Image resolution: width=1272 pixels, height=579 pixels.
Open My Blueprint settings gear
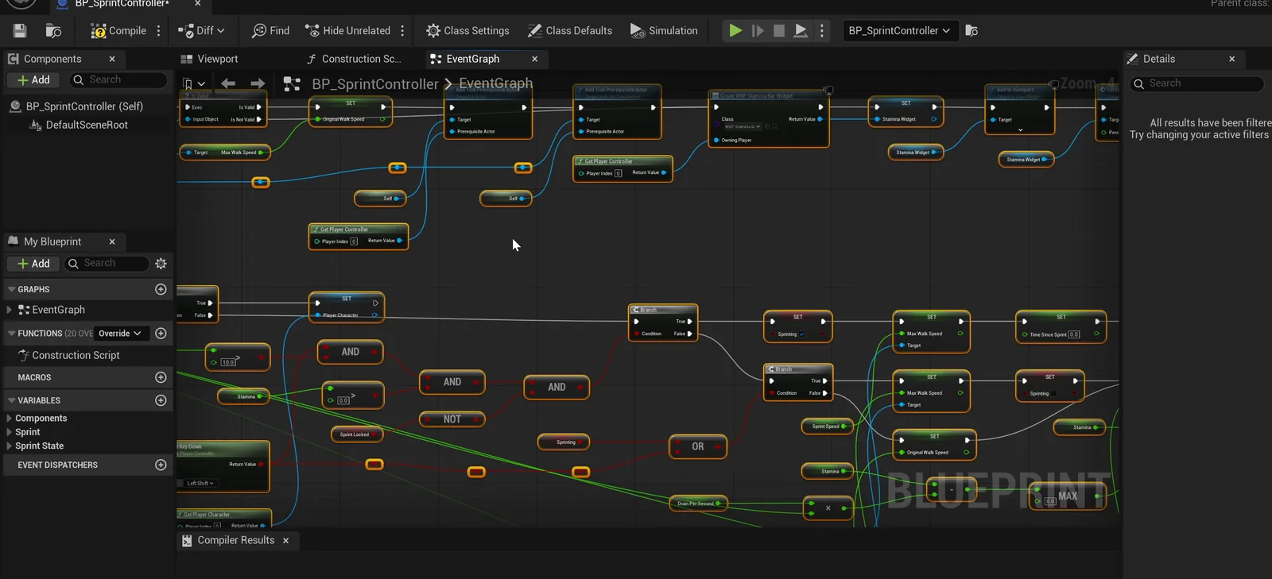tap(161, 264)
